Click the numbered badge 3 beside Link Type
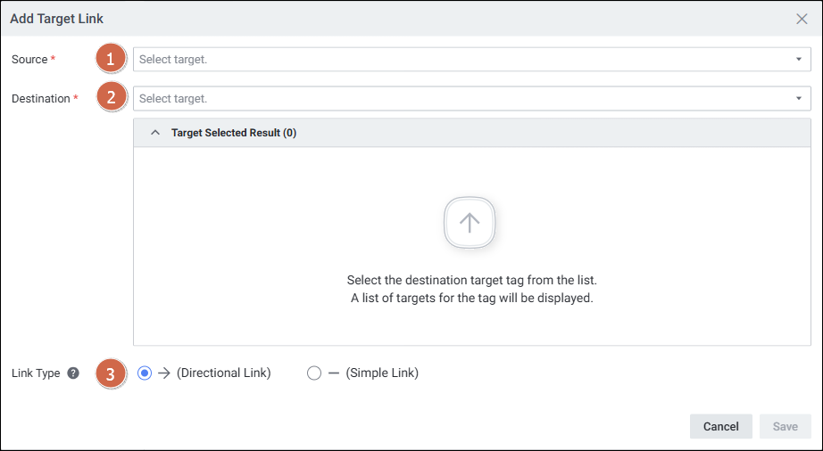The height and width of the screenshot is (451, 823). click(111, 373)
